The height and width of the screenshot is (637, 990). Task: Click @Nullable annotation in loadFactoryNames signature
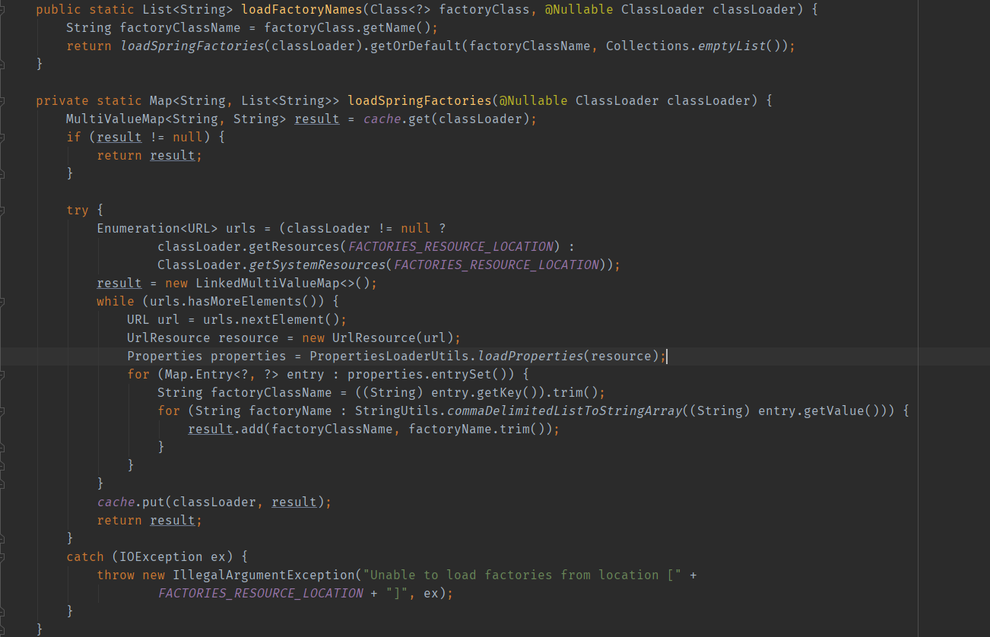[x=579, y=9]
